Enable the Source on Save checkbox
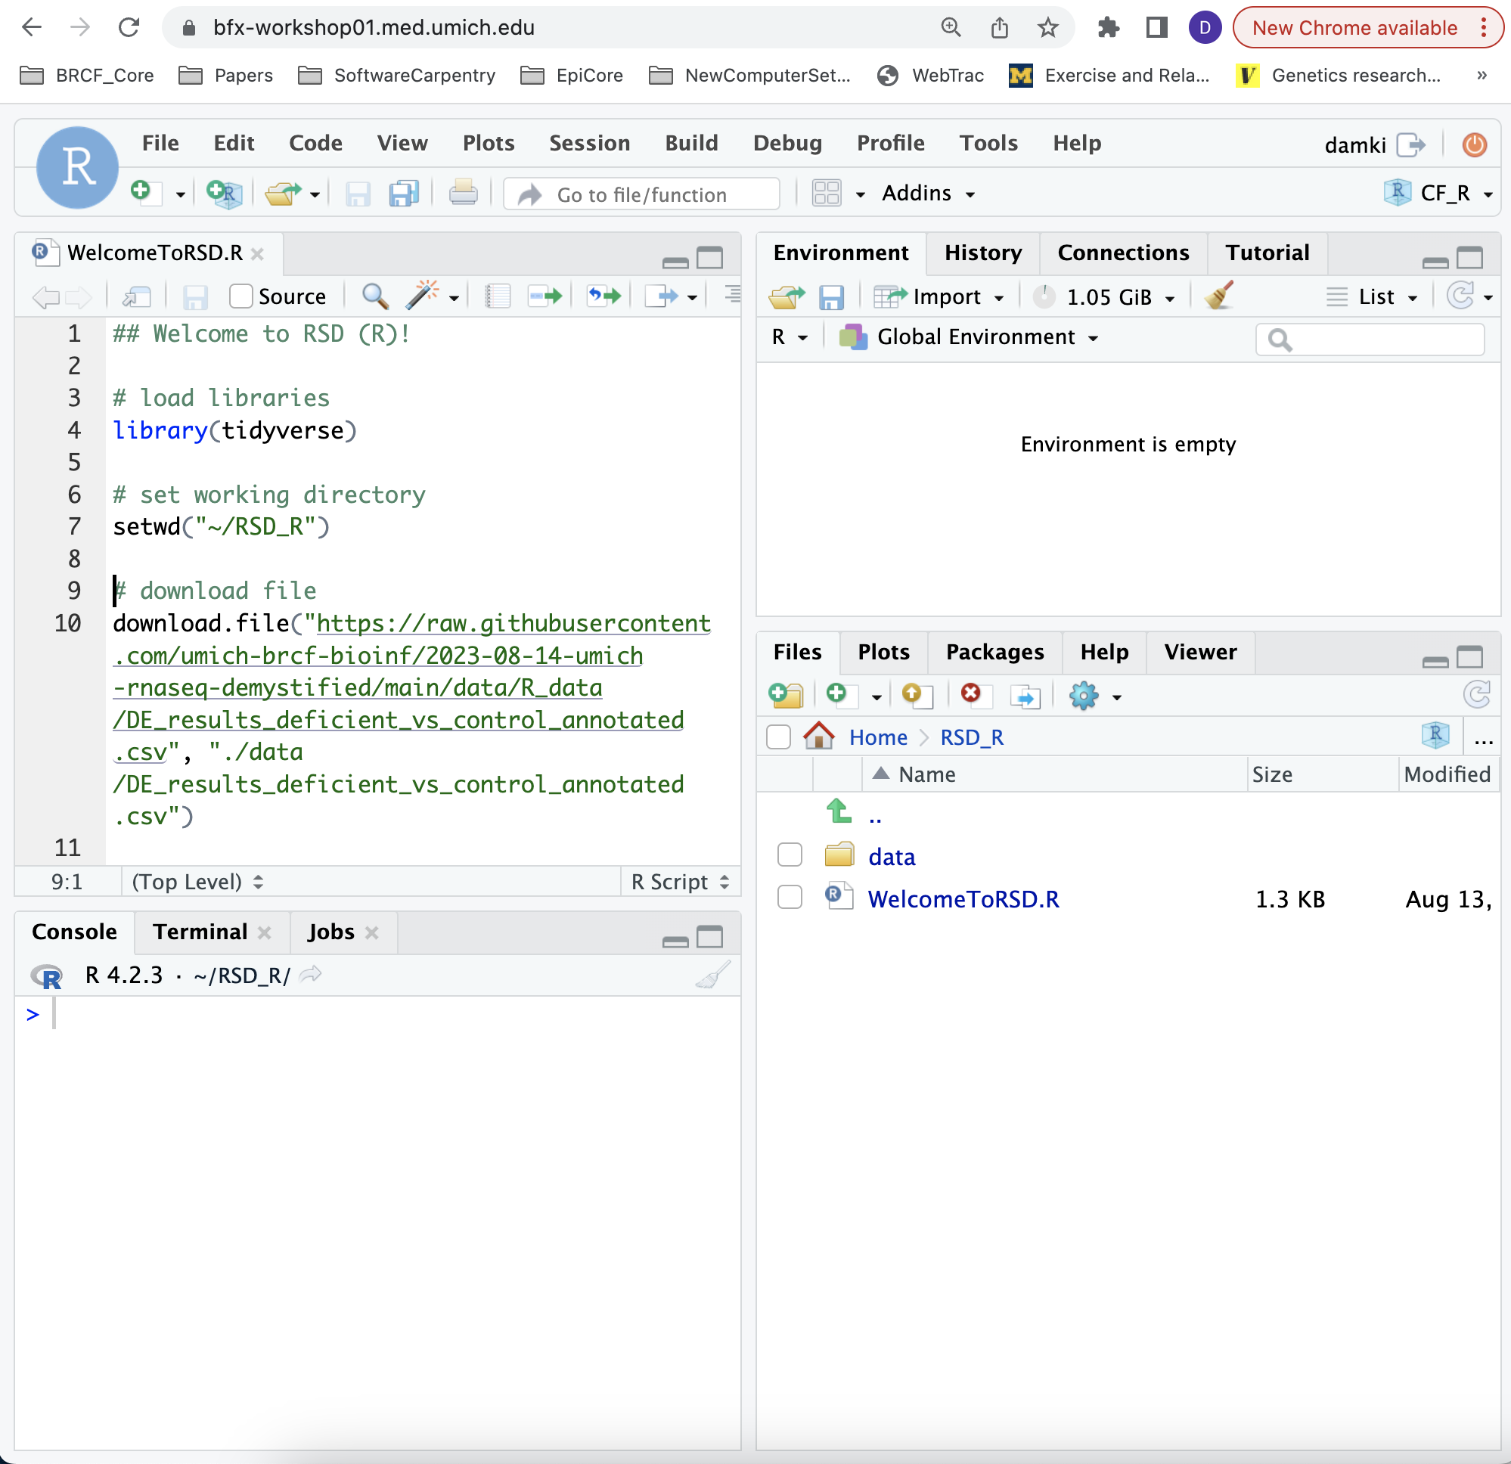Screen dimensions: 1511x1464 coord(240,296)
